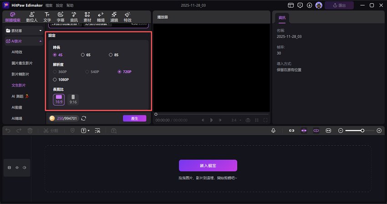This screenshot has height=204, width=387.
Task: Click the microphone voice-over icon
Action: [x=273, y=130]
